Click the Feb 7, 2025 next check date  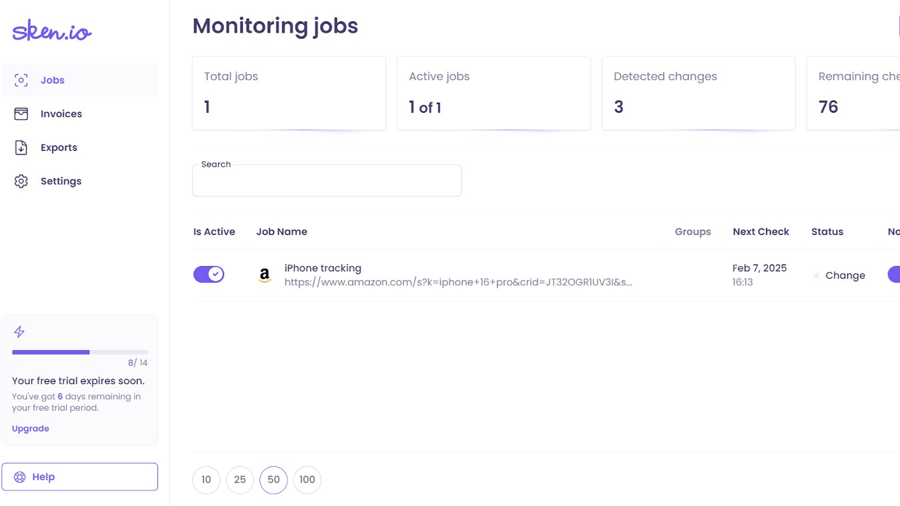(x=759, y=268)
